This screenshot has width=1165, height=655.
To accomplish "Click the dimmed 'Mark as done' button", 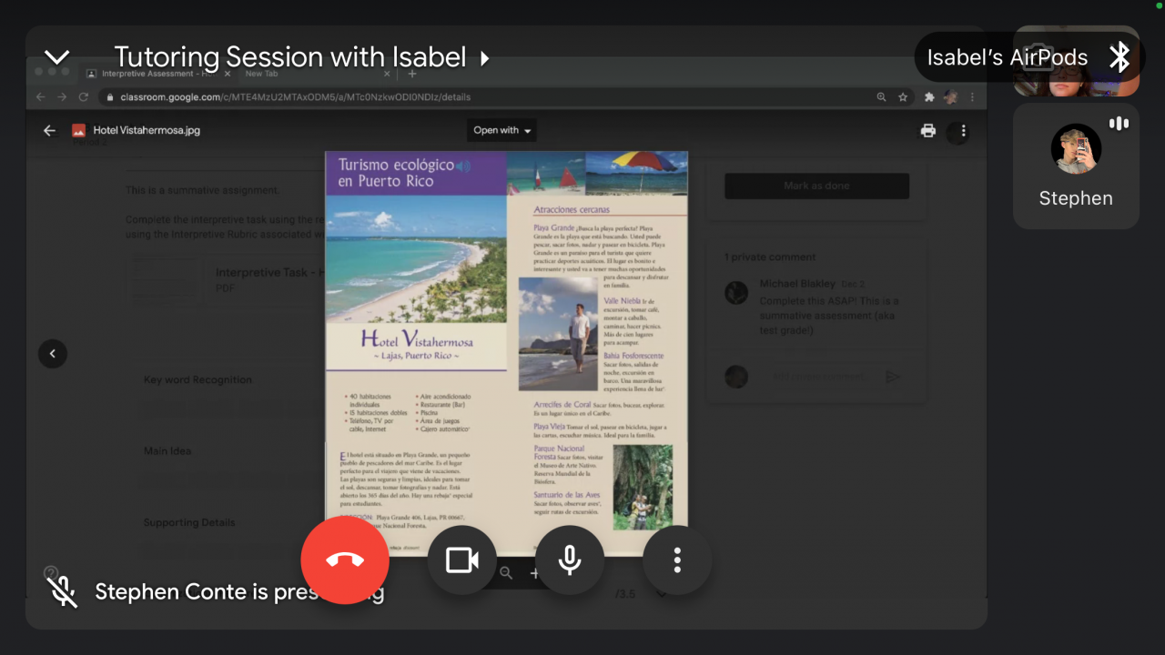I will tap(816, 186).
